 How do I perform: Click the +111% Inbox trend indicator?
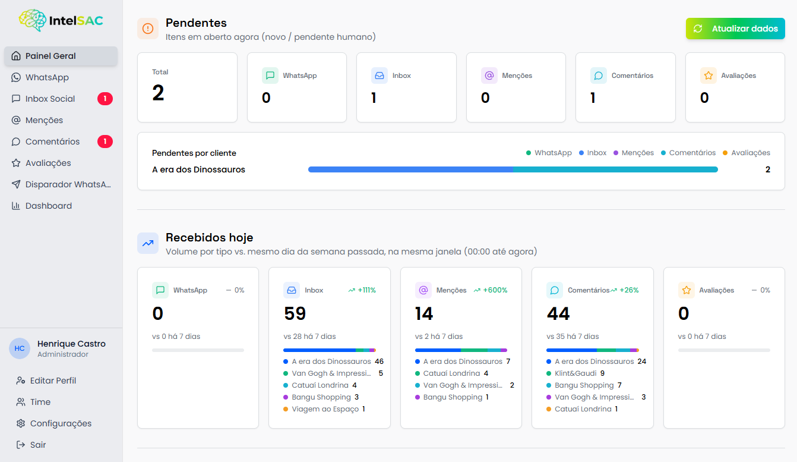click(x=362, y=290)
